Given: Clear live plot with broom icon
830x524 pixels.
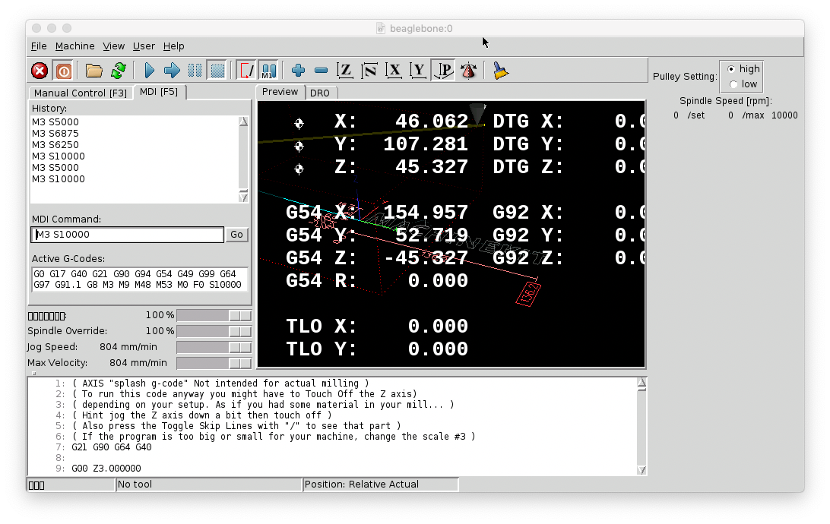Looking at the screenshot, I should click(x=500, y=71).
